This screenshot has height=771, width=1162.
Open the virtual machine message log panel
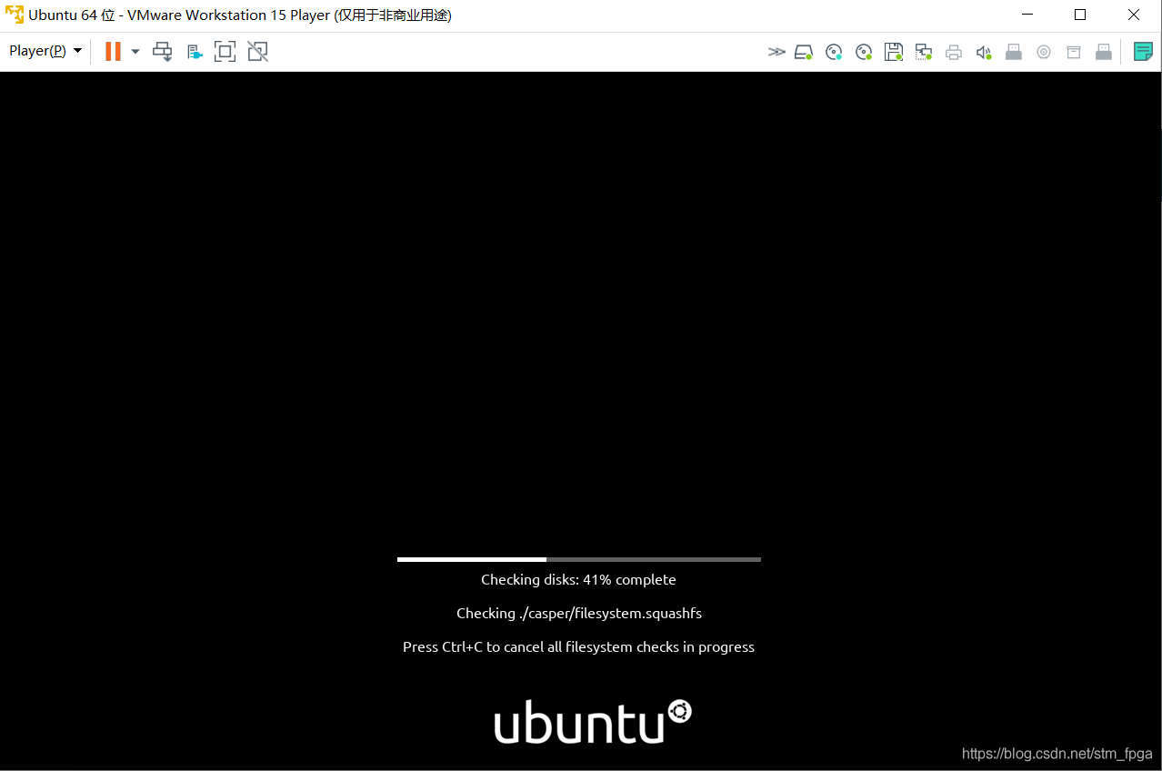(x=1143, y=51)
